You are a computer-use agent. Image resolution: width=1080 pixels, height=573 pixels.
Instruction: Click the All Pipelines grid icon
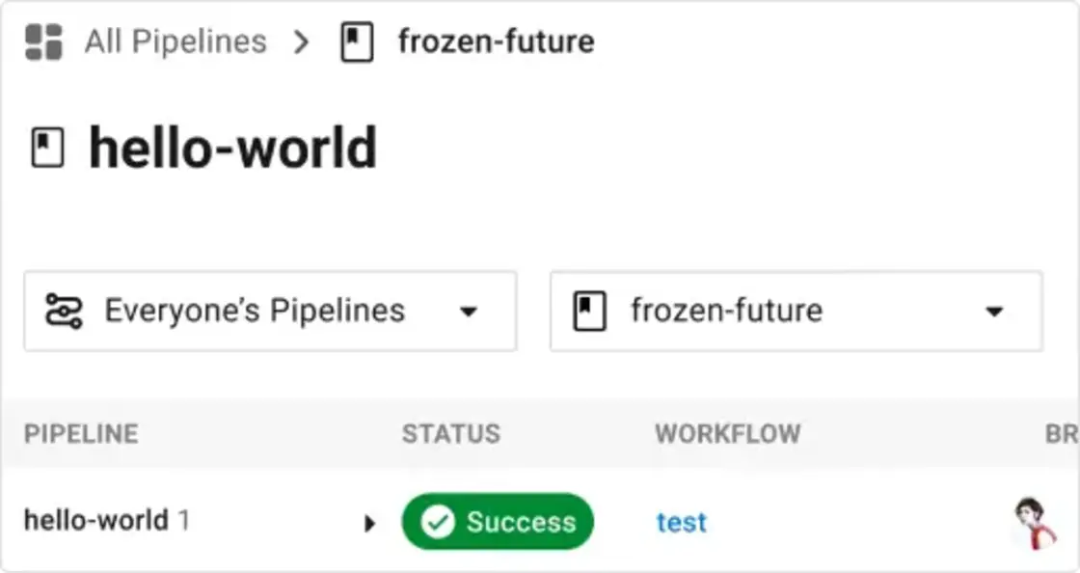point(43,41)
